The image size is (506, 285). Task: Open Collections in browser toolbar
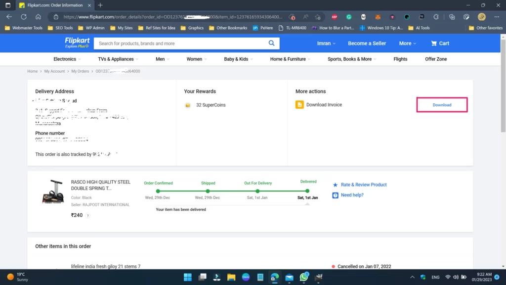(452, 17)
